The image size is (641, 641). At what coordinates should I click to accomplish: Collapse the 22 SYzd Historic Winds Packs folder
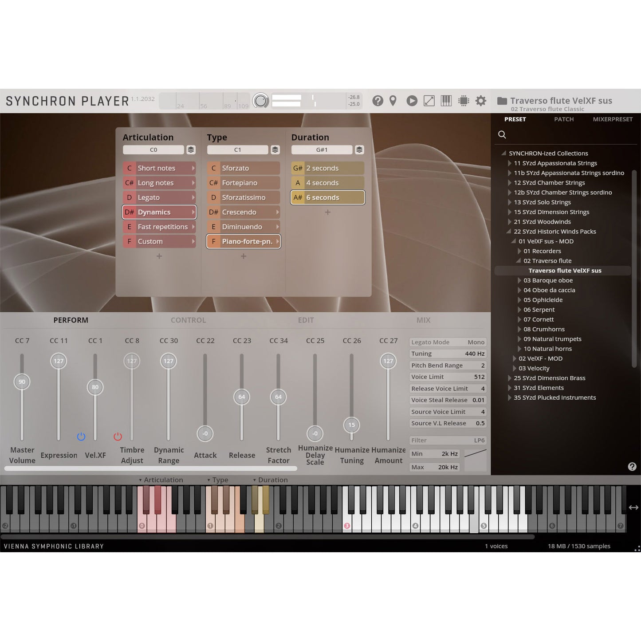(x=509, y=232)
